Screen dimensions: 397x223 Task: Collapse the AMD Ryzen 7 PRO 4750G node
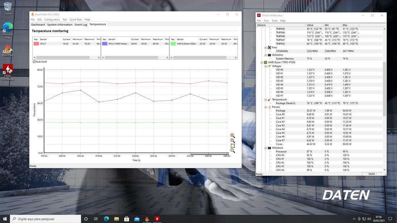[262, 63]
